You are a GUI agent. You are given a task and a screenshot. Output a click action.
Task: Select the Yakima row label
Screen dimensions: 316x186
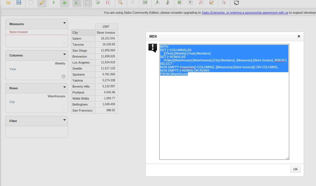(83, 80)
